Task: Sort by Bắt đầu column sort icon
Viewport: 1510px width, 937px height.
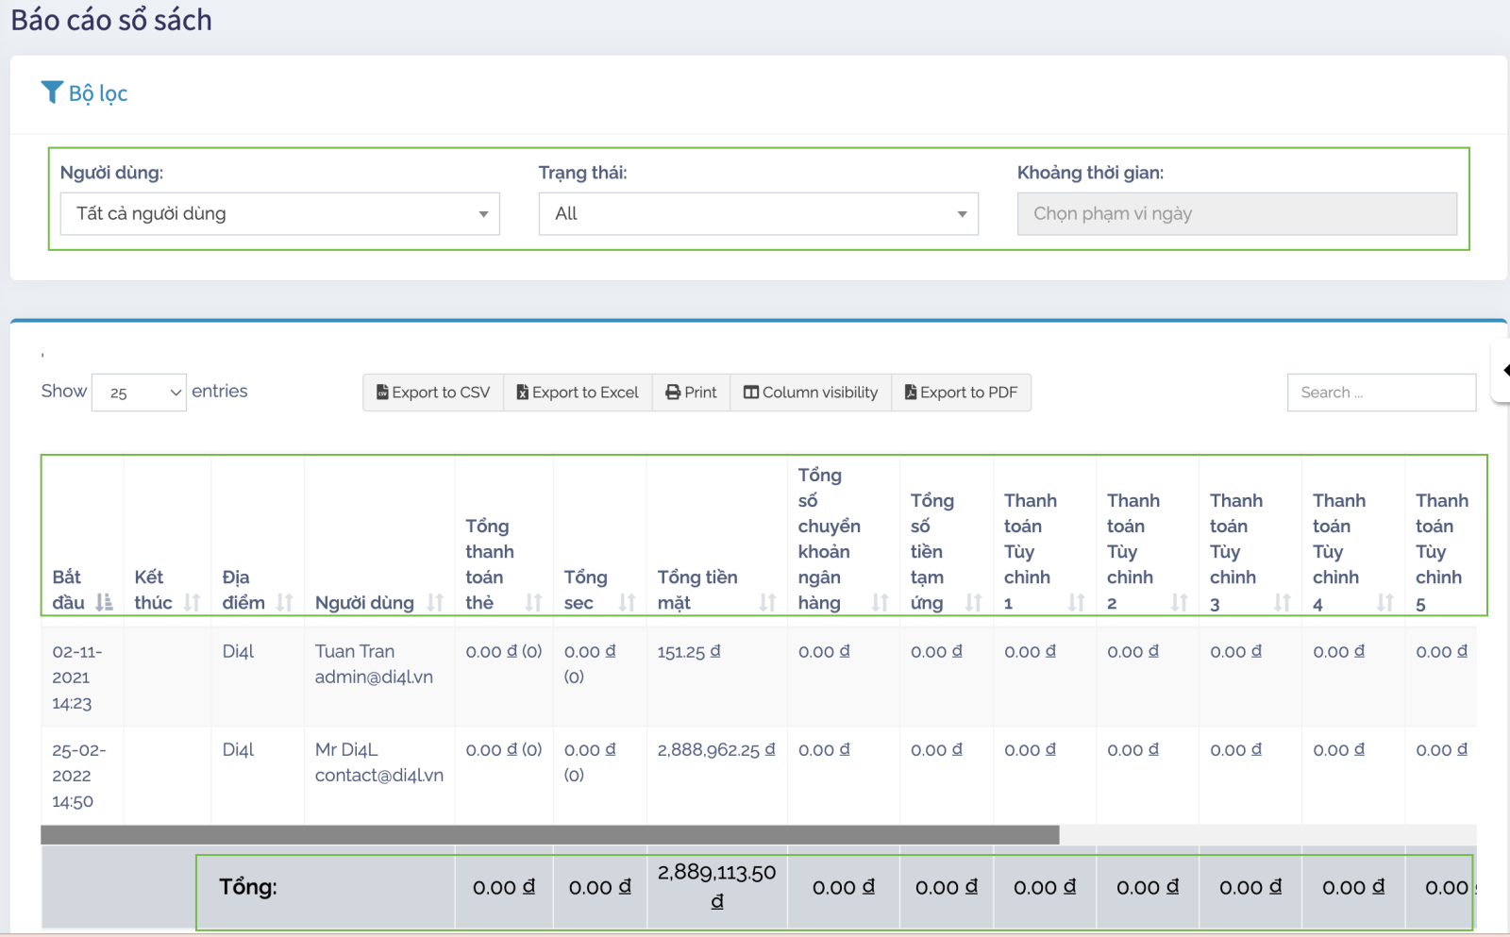Action: tap(104, 602)
